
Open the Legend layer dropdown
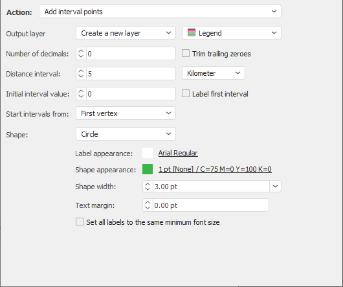pos(232,33)
